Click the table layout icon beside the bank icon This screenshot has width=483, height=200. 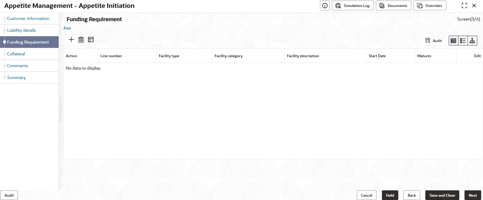(91, 40)
